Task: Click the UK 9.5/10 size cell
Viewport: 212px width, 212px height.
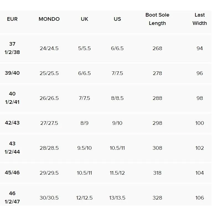Action: click(84, 148)
